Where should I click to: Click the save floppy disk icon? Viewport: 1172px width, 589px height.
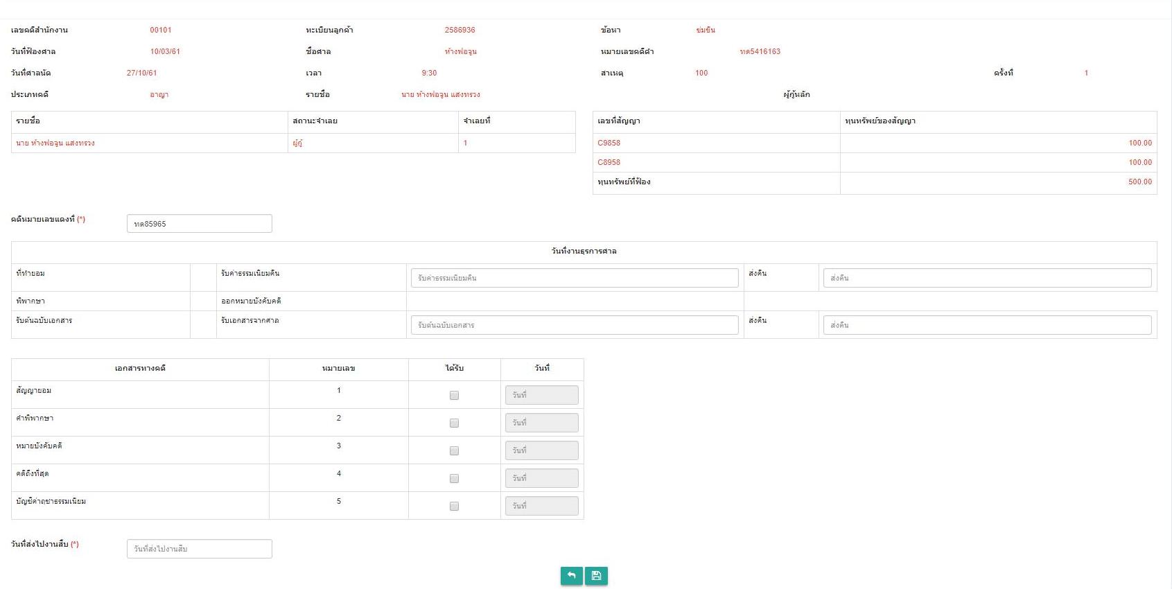(596, 576)
